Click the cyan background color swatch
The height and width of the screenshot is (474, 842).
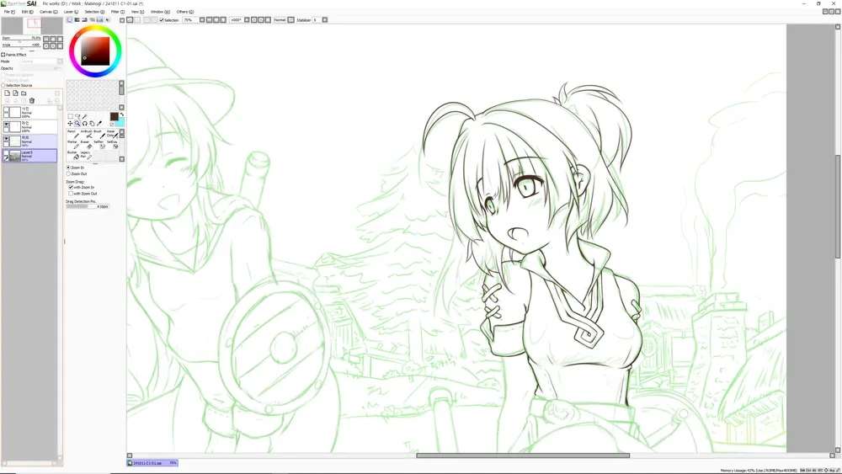coord(120,123)
